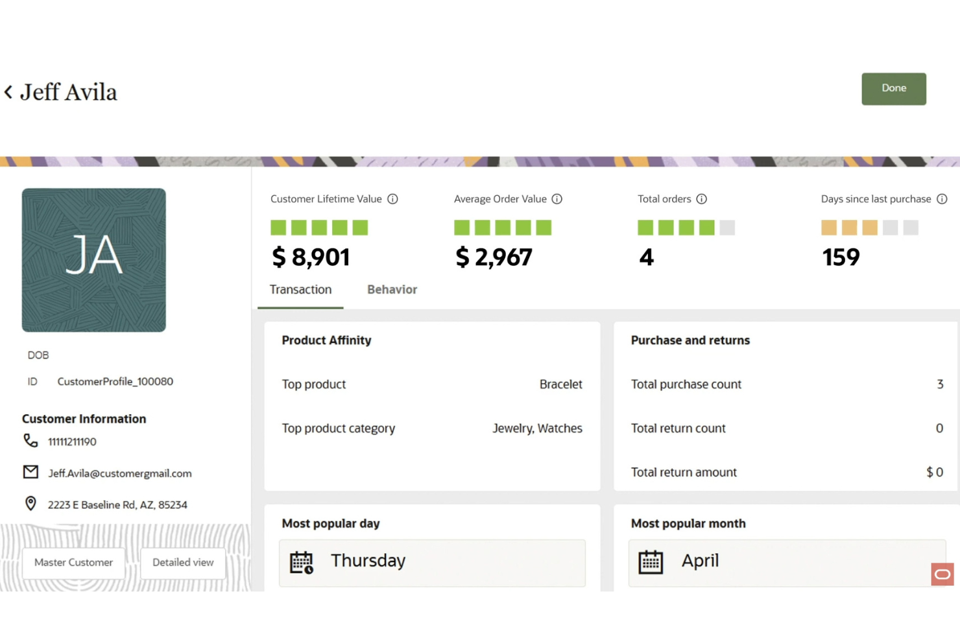This screenshot has width=960, height=640.
Task: Click the phone icon in Customer Information
Action: (30, 440)
